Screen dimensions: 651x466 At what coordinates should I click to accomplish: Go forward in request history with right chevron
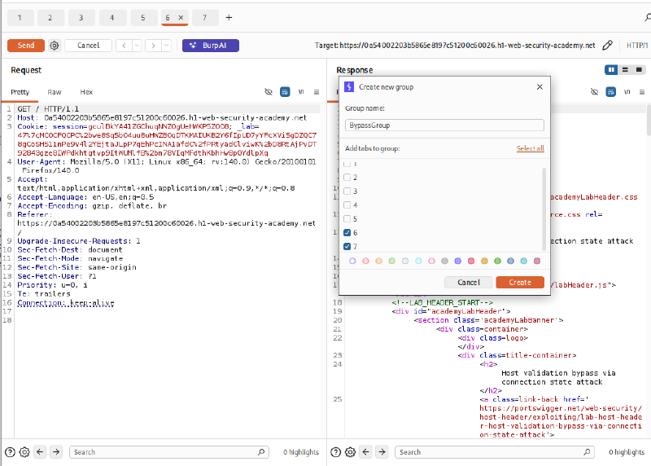click(153, 46)
